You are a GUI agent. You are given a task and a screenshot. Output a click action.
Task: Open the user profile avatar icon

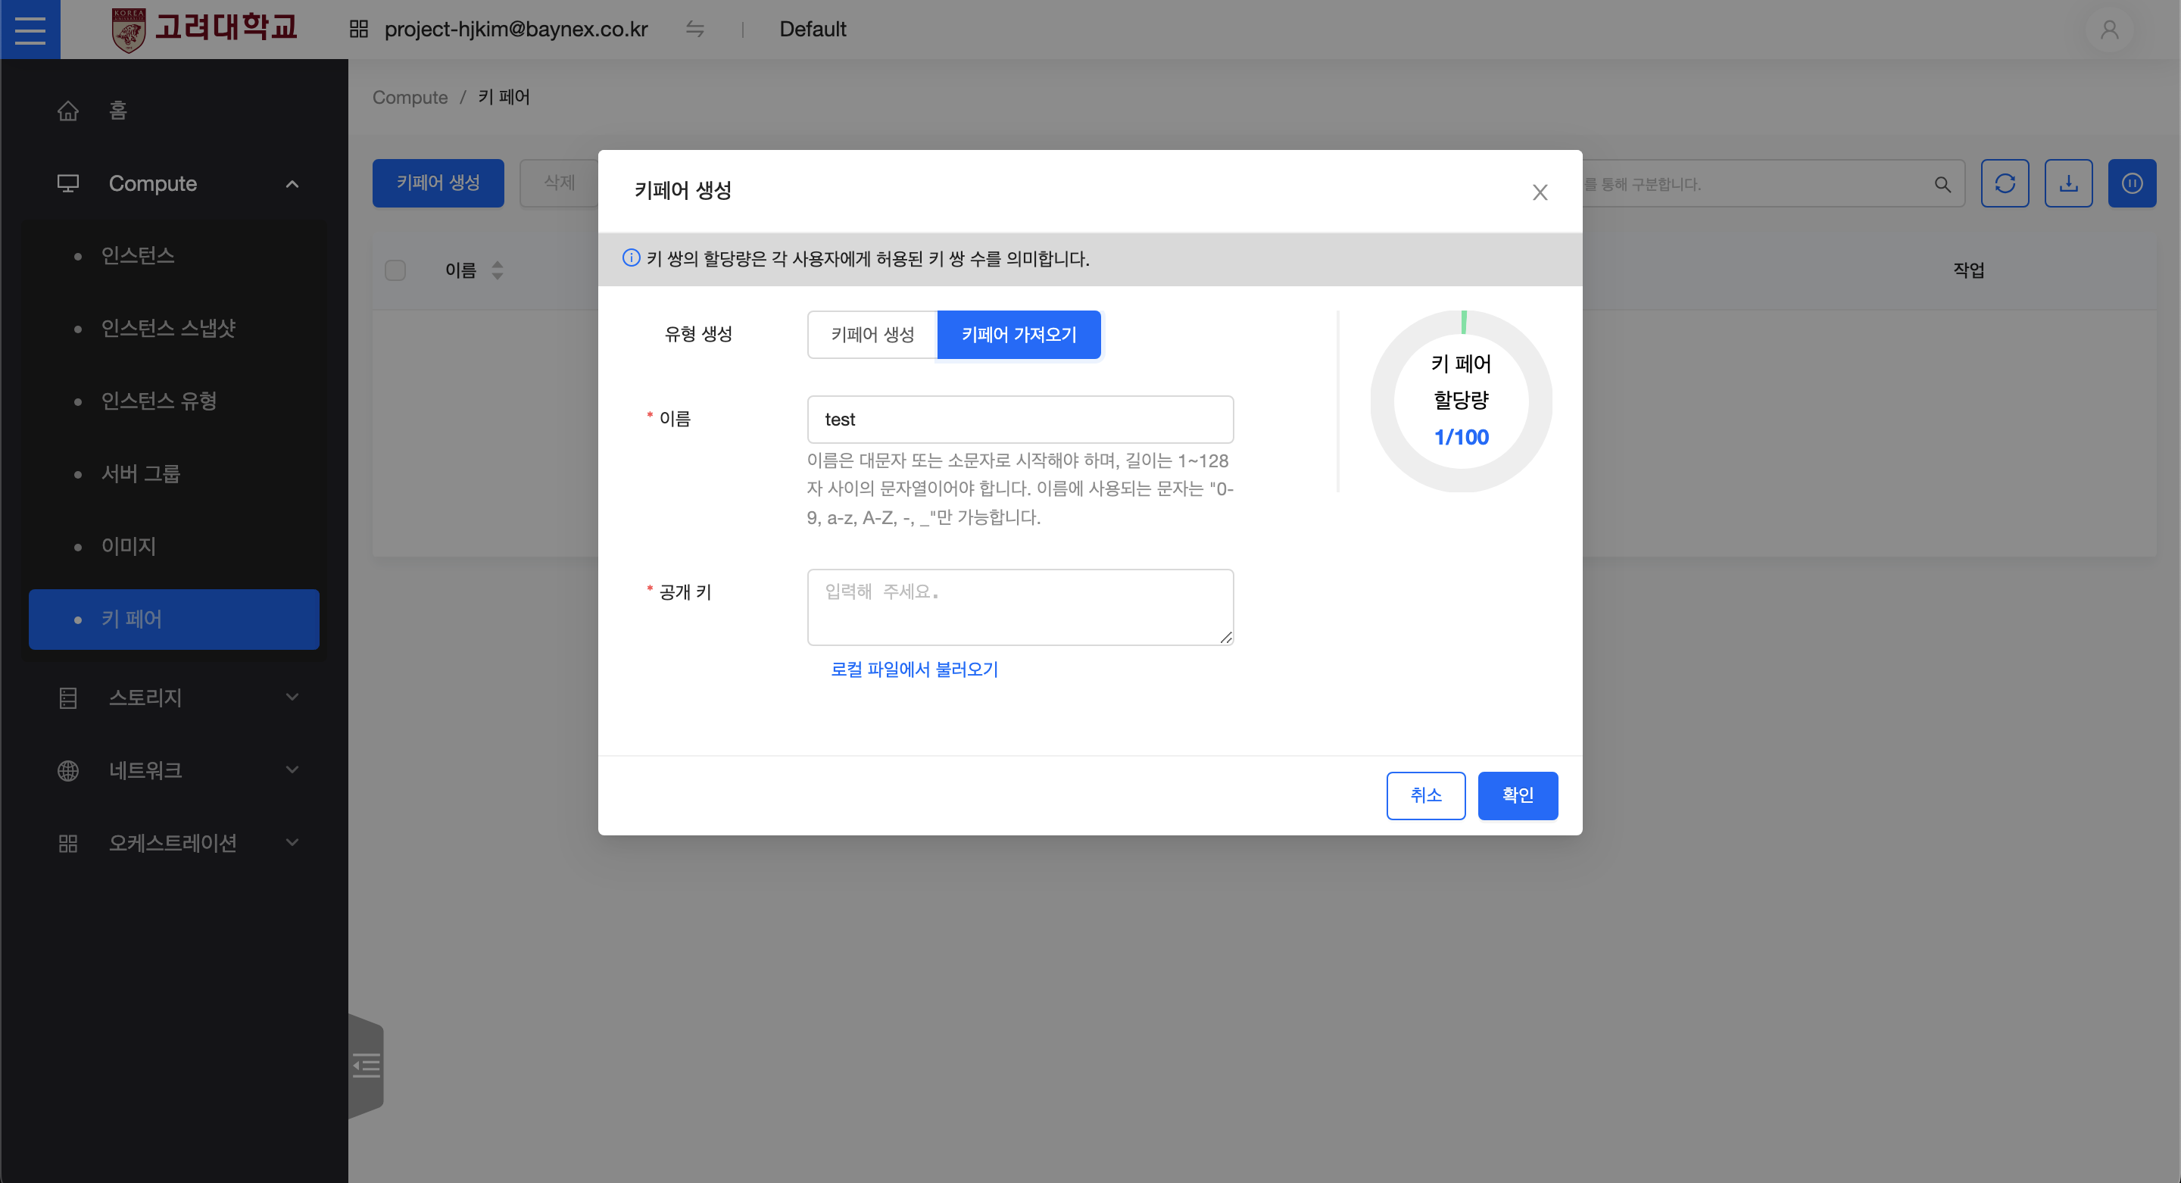tap(2109, 30)
